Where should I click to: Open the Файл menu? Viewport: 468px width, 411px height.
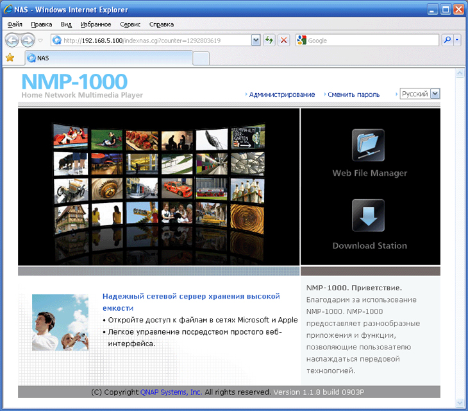click(15, 24)
